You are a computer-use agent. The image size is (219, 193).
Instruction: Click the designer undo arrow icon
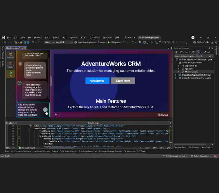pos(55,114)
